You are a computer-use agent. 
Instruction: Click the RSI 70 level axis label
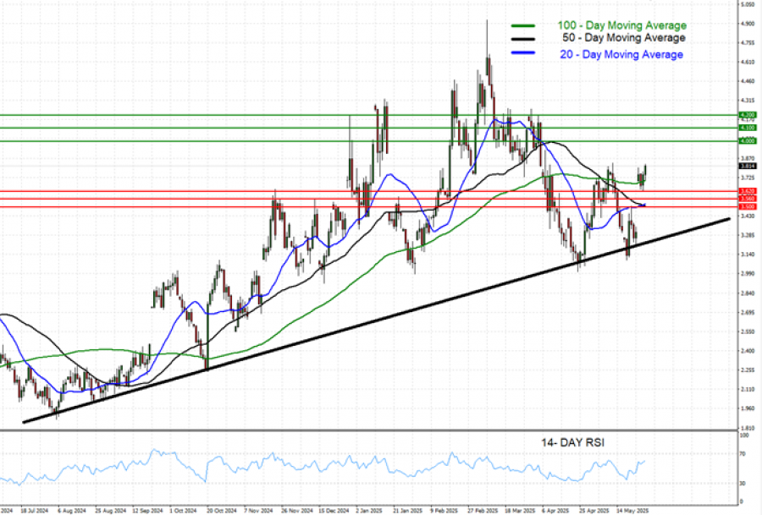pyautogui.click(x=743, y=454)
